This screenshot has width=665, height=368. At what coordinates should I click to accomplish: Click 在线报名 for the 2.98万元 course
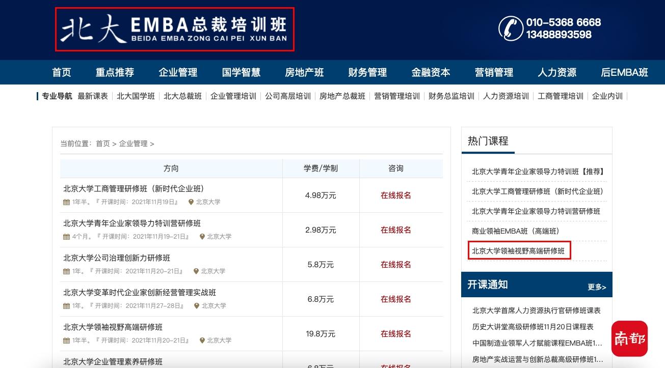396,230
